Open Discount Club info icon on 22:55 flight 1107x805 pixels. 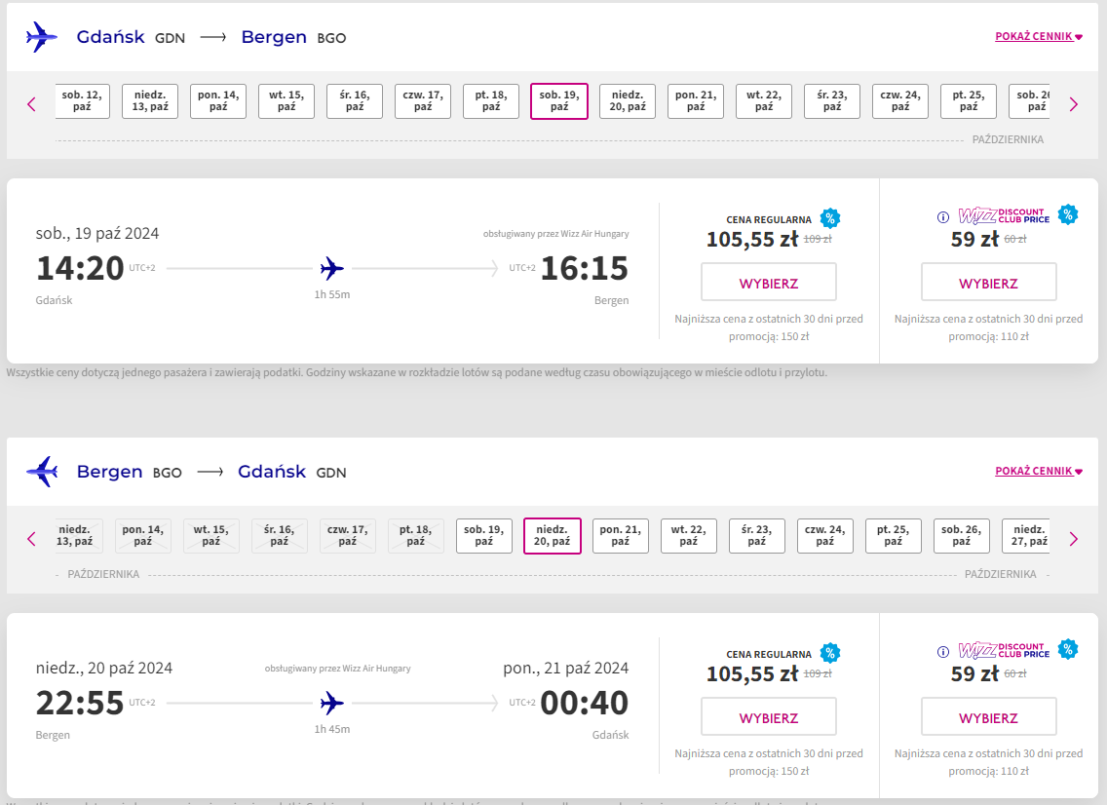(x=943, y=652)
